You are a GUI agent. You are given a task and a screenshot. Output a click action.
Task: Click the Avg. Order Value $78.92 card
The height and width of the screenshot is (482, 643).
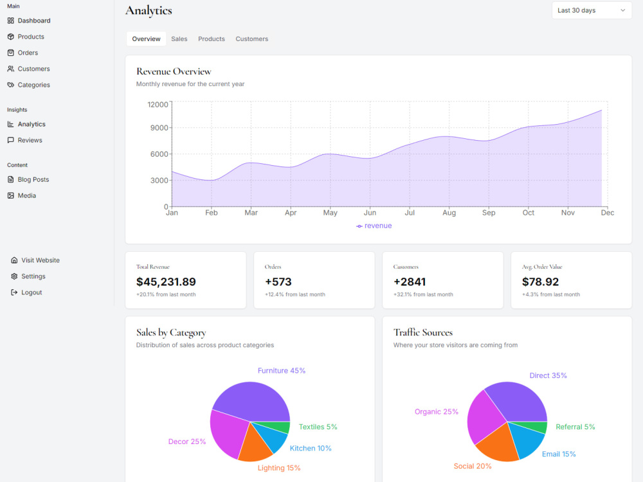pyautogui.click(x=571, y=280)
